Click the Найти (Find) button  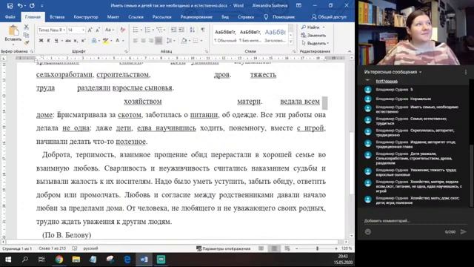coord(313,27)
